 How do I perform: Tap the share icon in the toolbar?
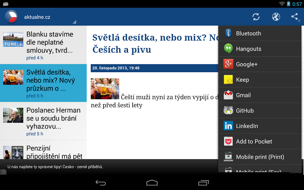coord(295,17)
